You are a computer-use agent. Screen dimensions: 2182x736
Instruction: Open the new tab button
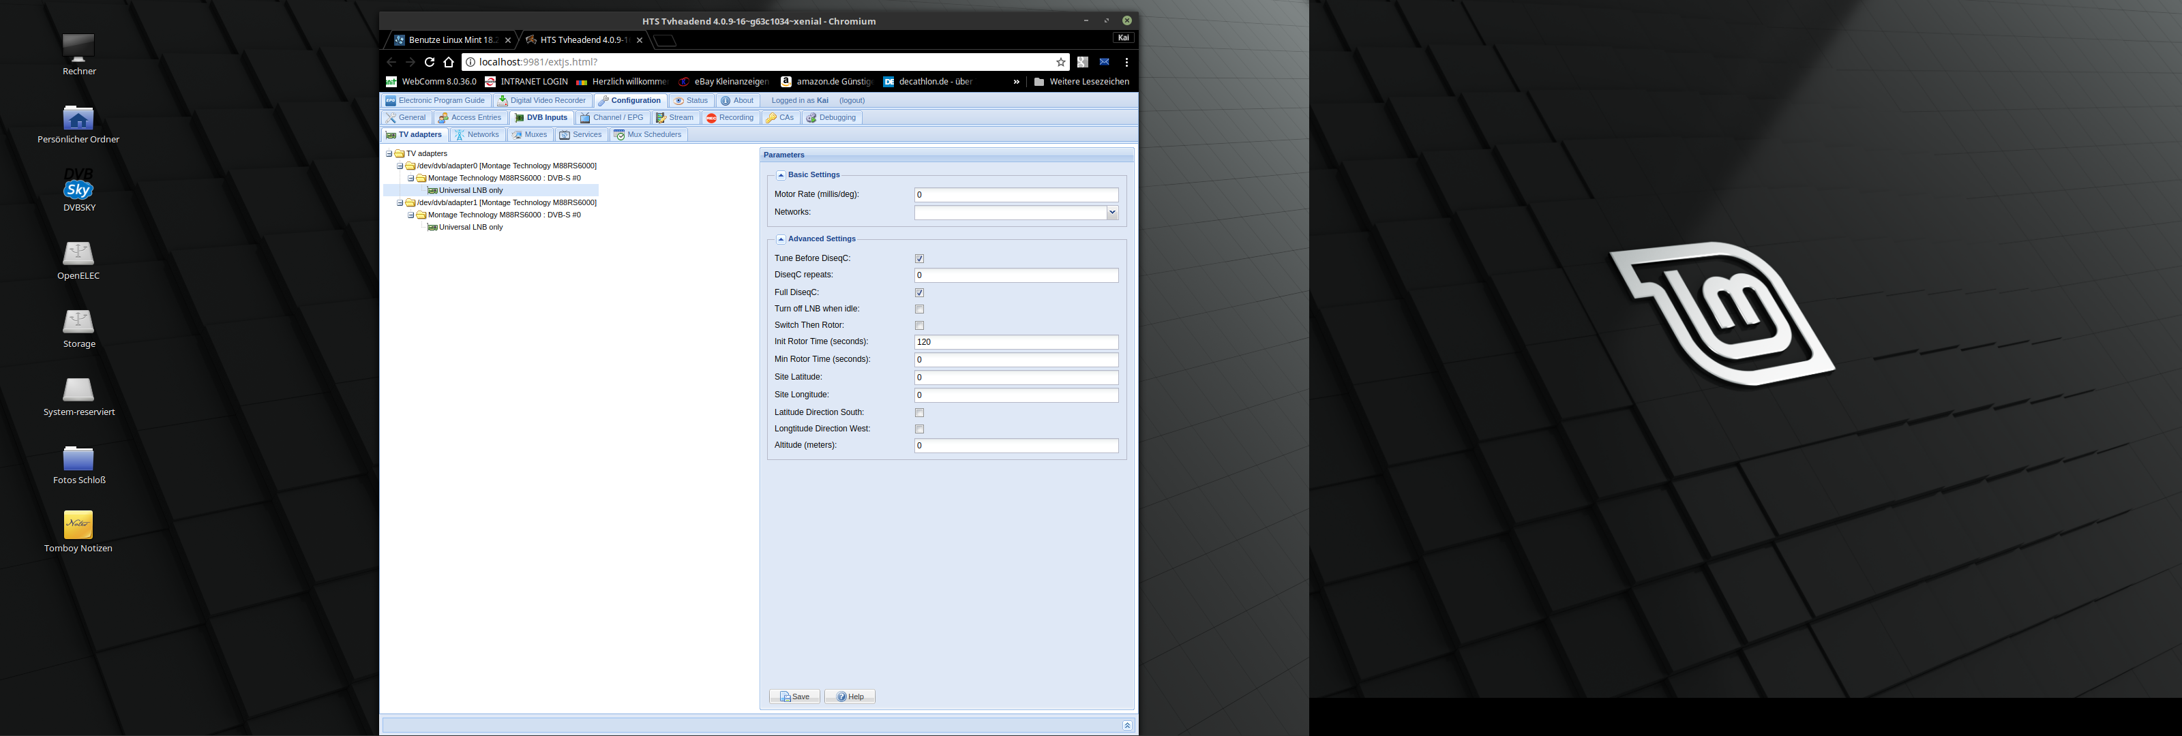[x=665, y=41]
